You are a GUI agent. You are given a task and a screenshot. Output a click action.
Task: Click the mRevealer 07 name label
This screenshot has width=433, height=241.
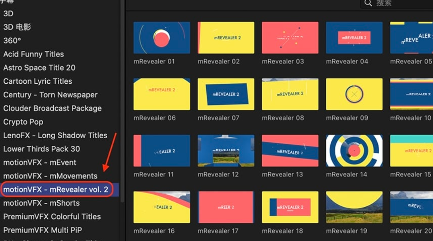(218, 118)
